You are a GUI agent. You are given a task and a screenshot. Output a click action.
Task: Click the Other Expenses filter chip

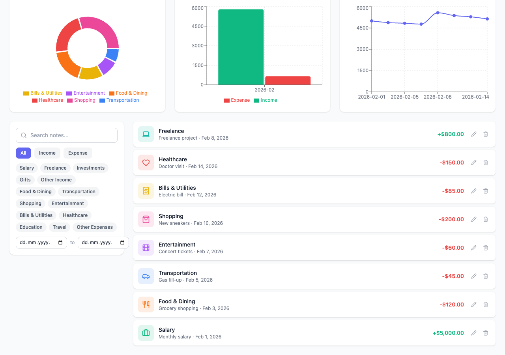click(95, 227)
